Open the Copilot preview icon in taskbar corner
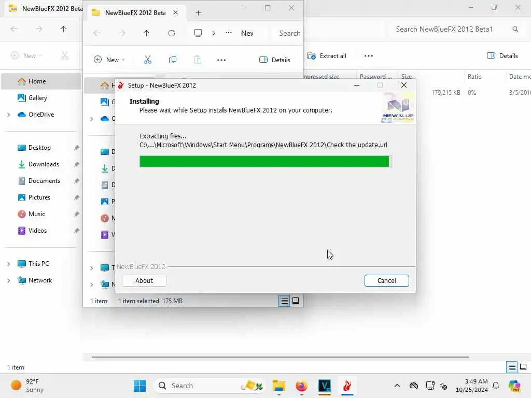 (514, 386)
